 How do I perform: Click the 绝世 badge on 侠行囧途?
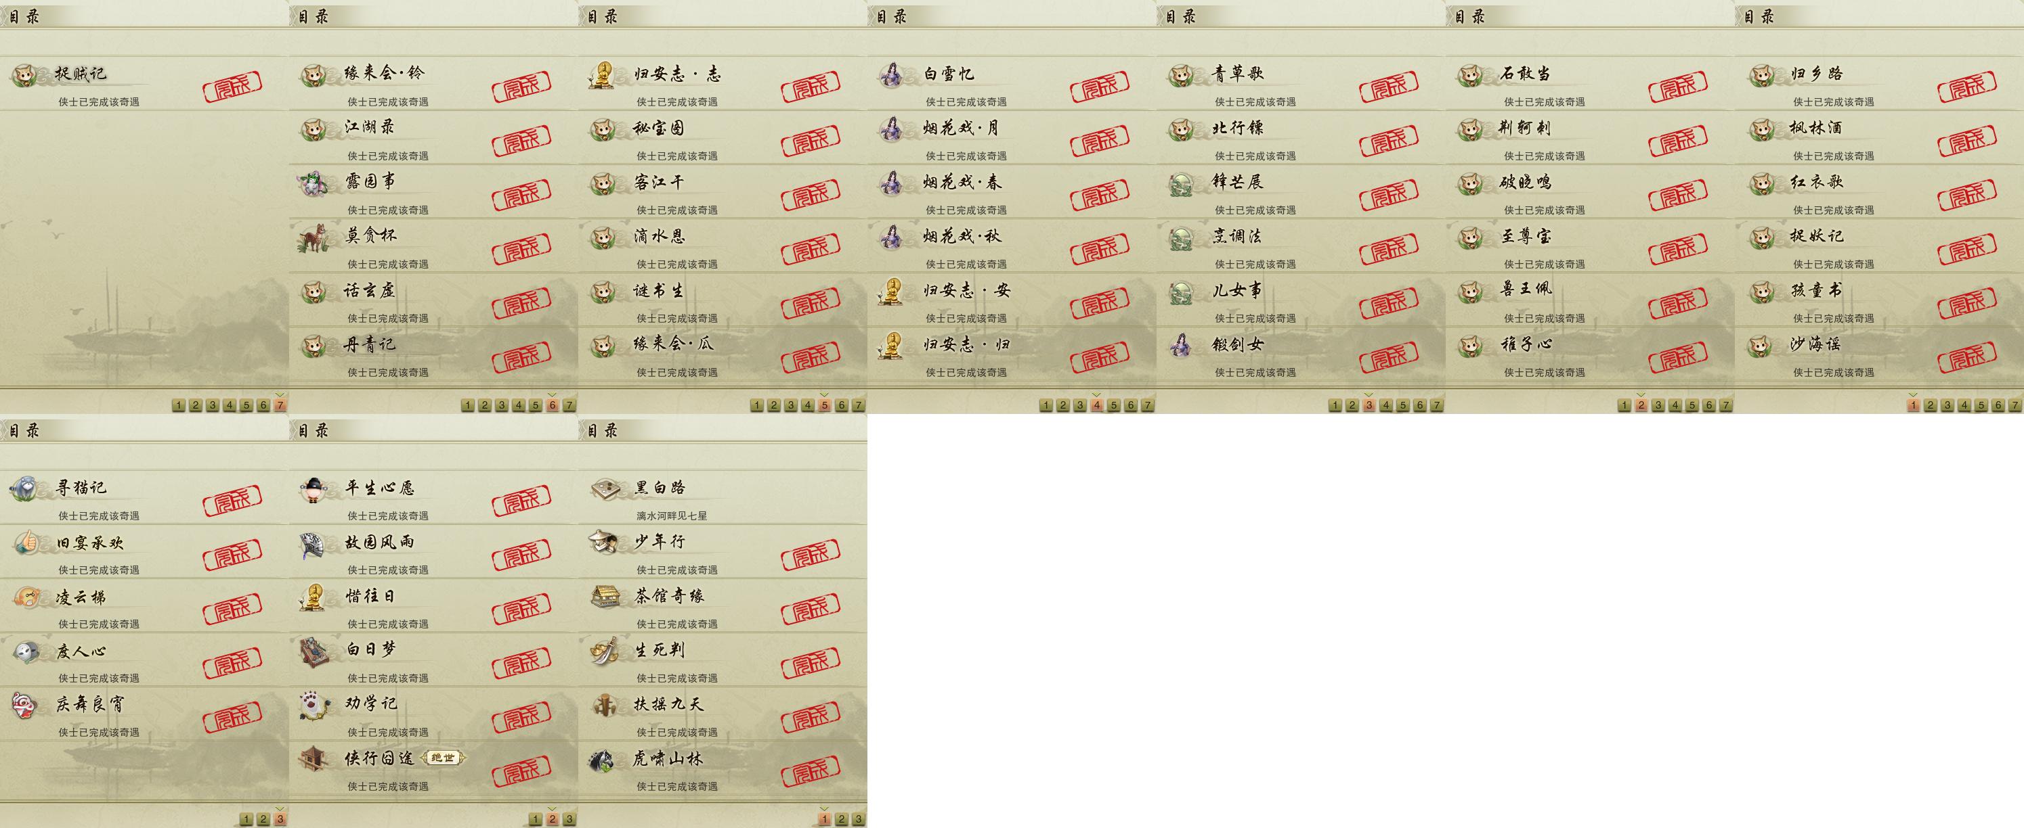(443, 758)
